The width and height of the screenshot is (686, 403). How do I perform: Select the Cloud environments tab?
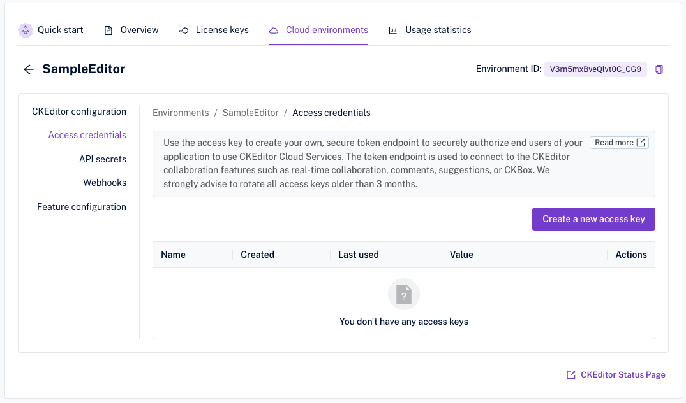pyautogui.click(x=318, y=30)
